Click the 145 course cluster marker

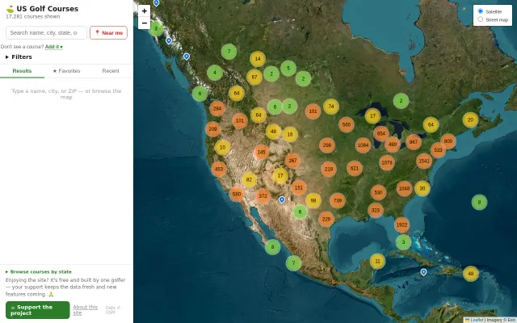click(x=261, y=153)
